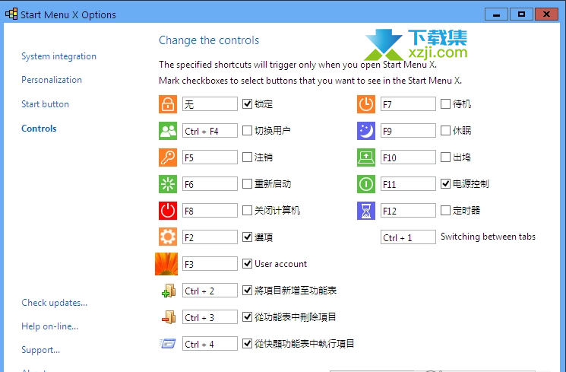The height and width of the screenshot is (372, 566).
Task: Click the add item to menu icon
Action: click(x=168, y=291)
